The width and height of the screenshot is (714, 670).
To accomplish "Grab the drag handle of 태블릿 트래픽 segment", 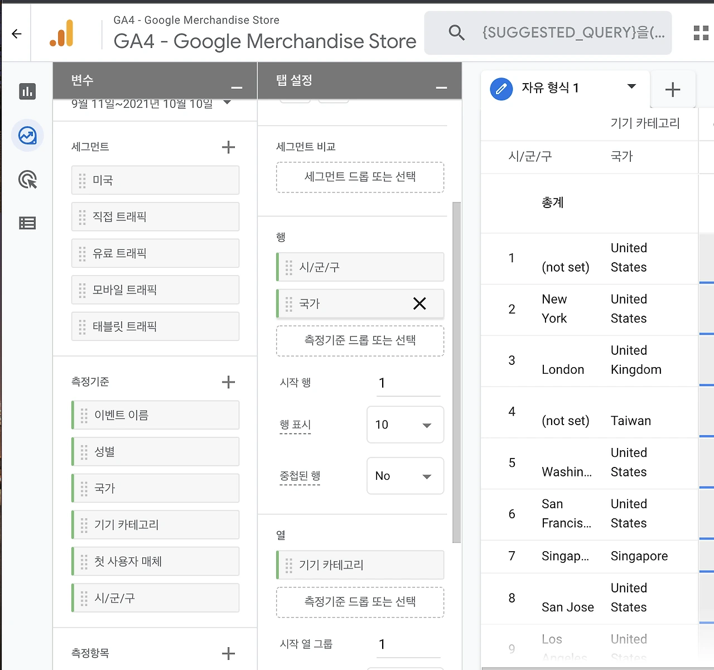I will (82, 326).
